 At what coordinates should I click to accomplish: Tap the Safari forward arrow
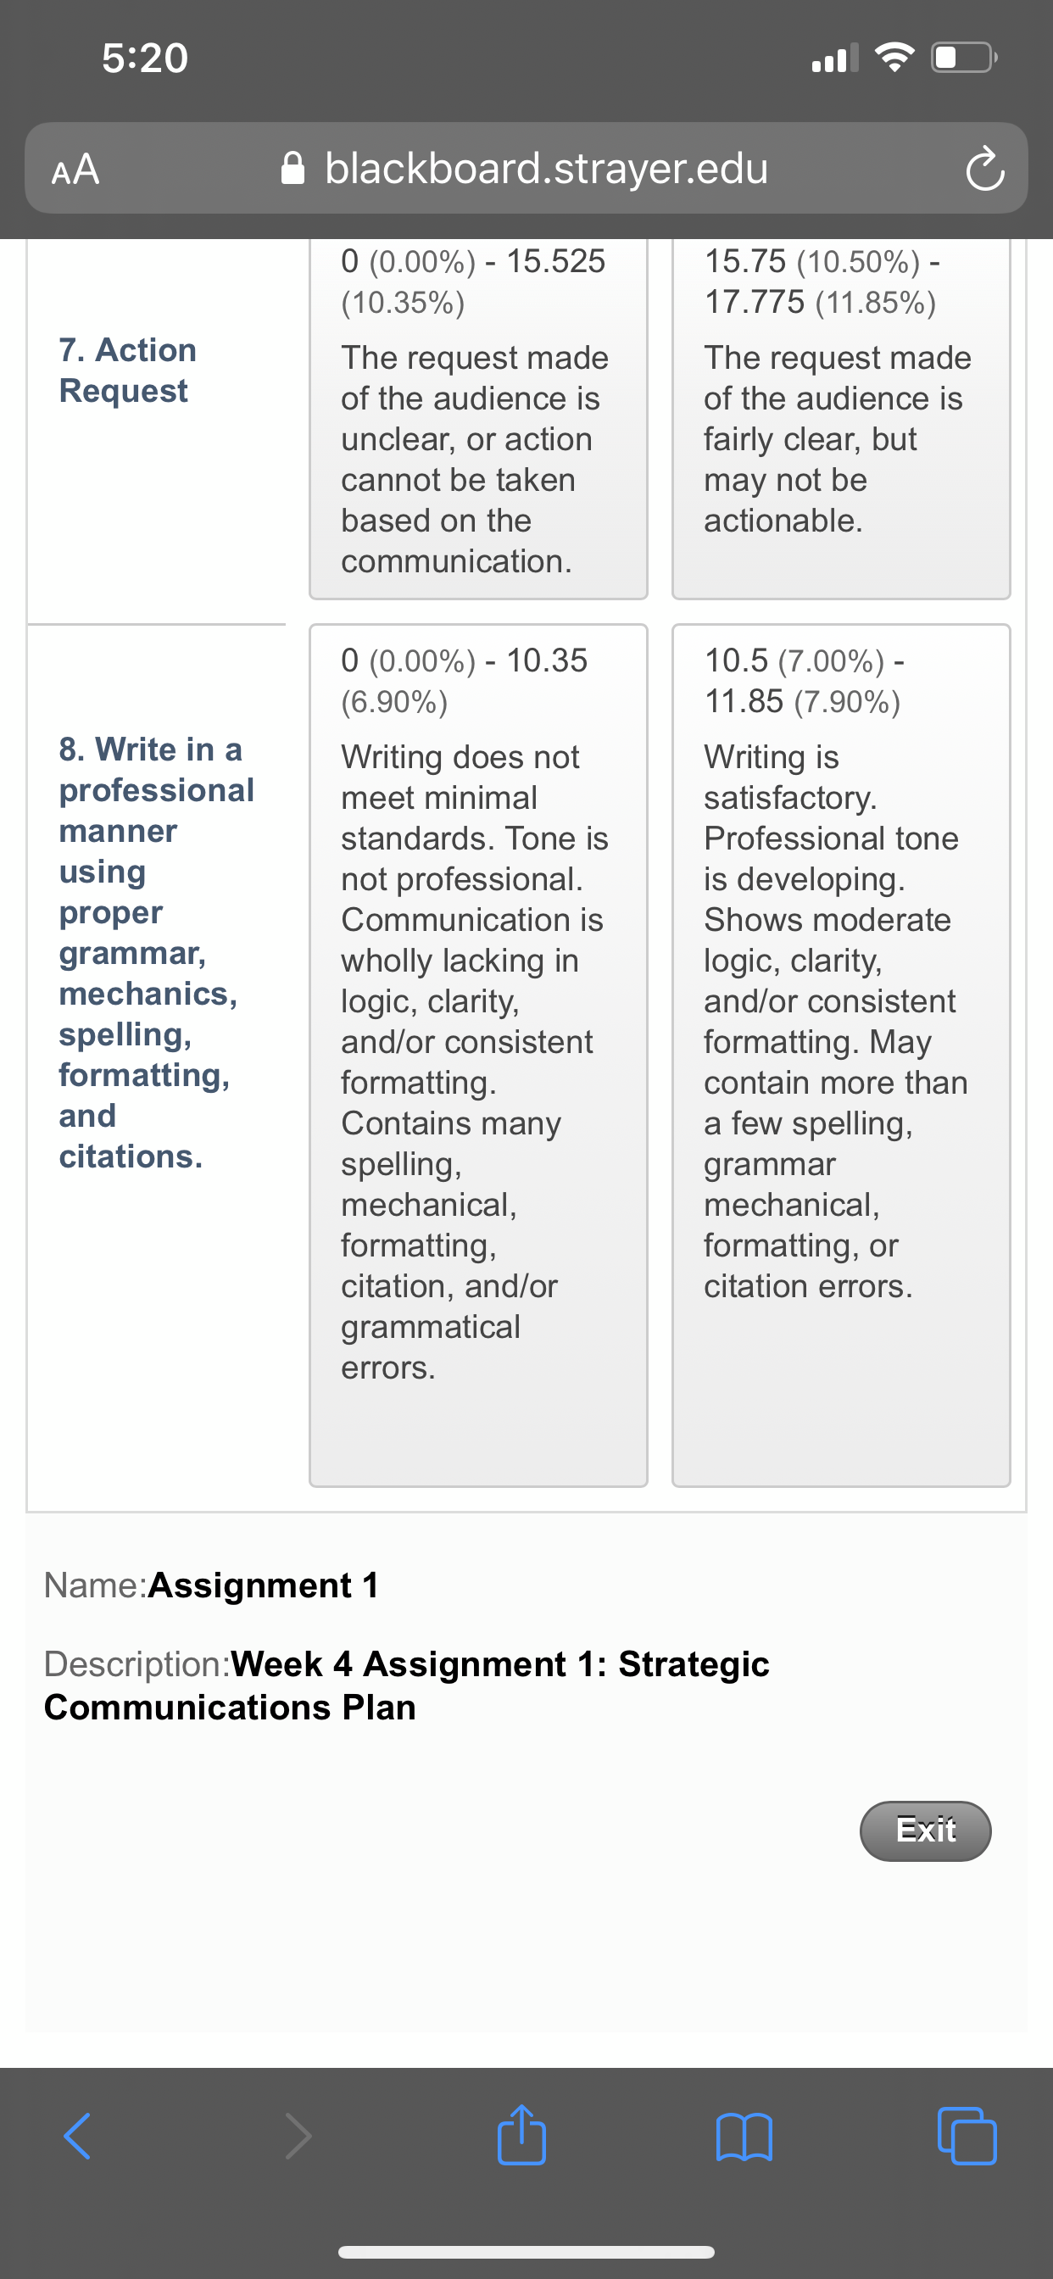(298, 2137)
